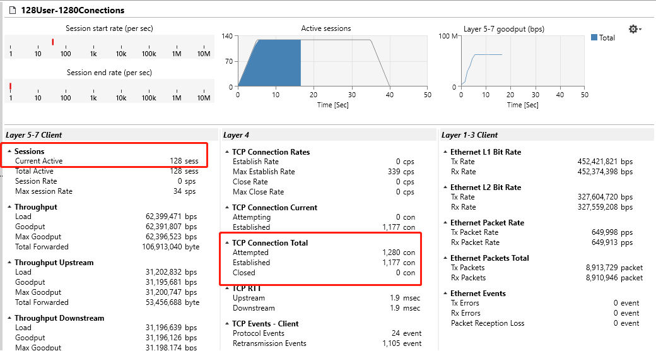Click the Max Goodput value 62,396,523
This screenshot has height=351, width=656.
point(163,237)
